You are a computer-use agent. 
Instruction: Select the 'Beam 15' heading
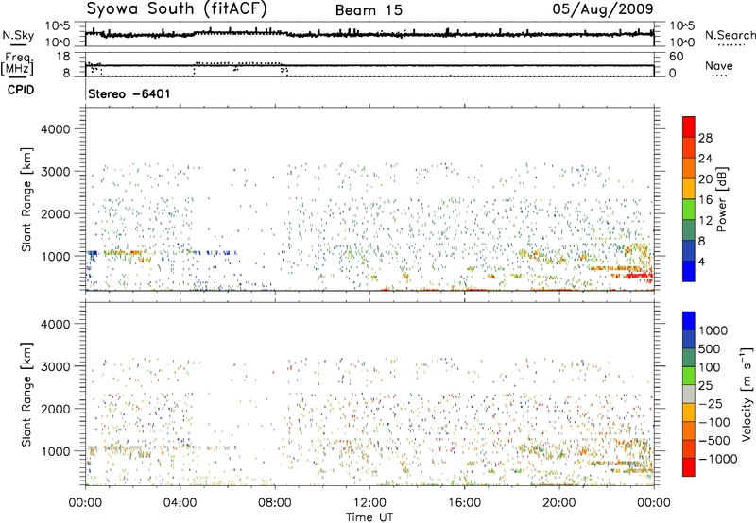pos(369,10)
